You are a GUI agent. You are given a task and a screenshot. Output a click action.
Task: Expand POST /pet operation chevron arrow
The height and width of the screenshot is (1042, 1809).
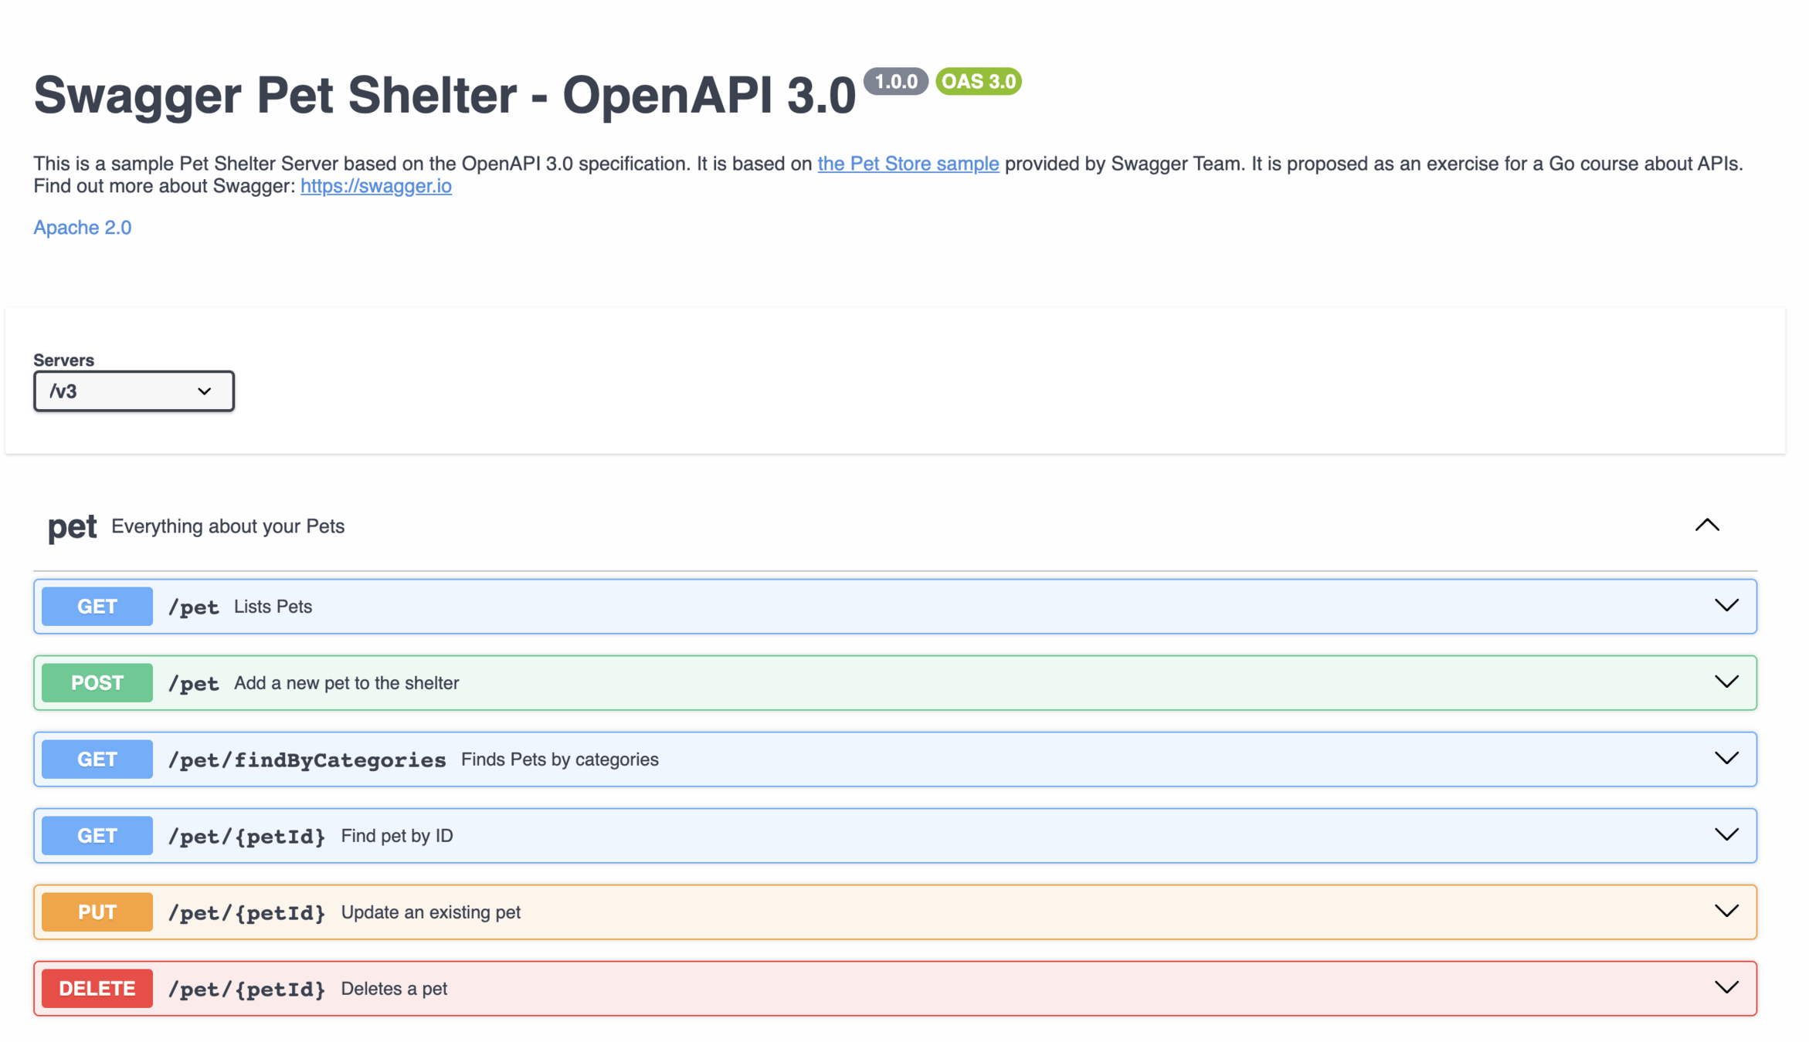[x=1726, y=682]
